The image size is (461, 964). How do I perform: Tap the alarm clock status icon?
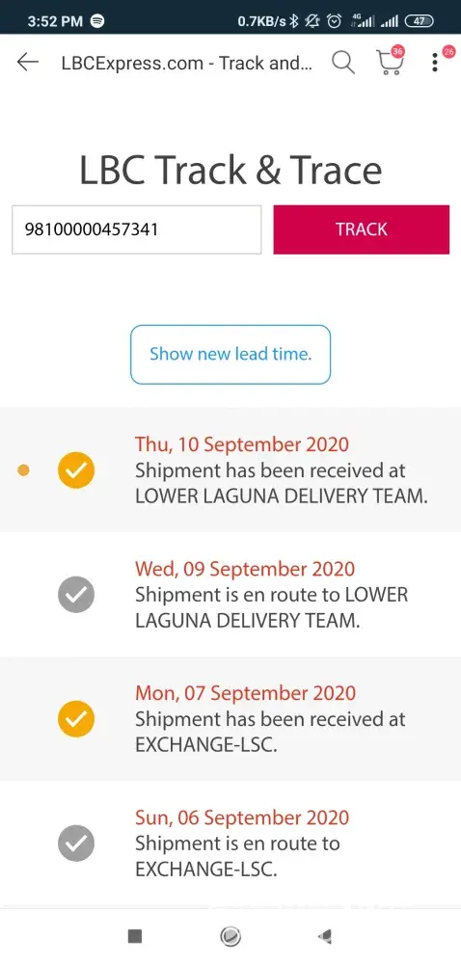pyautogui.click(x=334, y=21)
